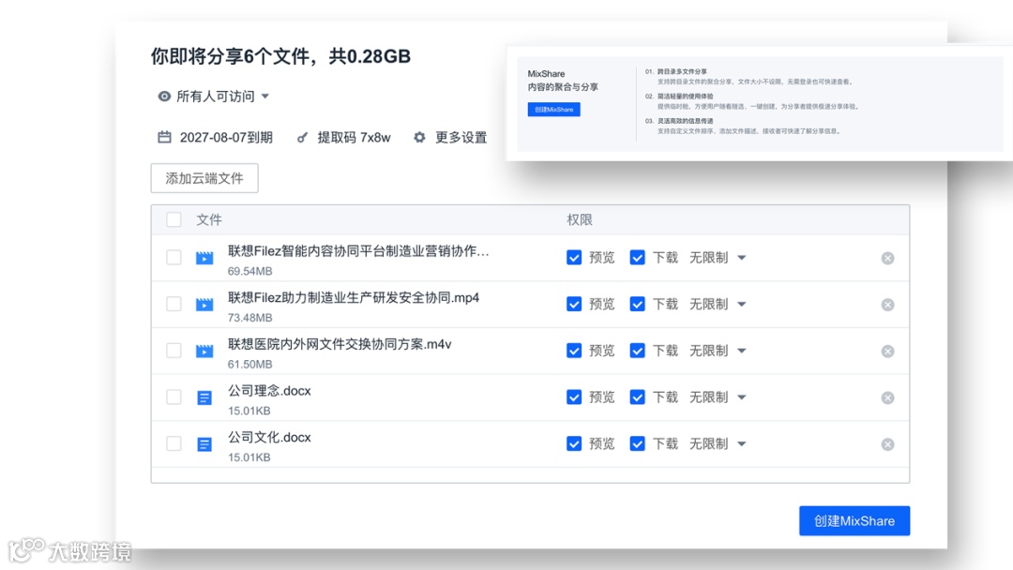Viewport: 1013px width, 570px height.
Task: Uncheck 预览 for 73.48MB mp4 file
Action: [574, 304]
